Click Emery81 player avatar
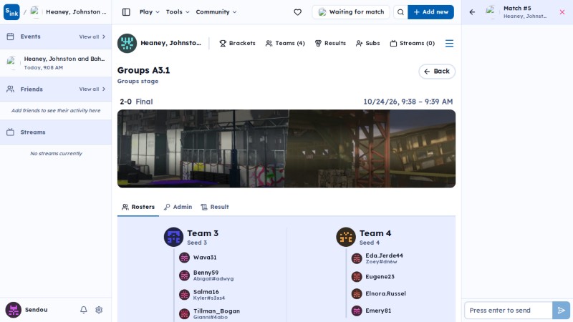Viewport: 573px width, 322px height. click(x=357, y=311)
